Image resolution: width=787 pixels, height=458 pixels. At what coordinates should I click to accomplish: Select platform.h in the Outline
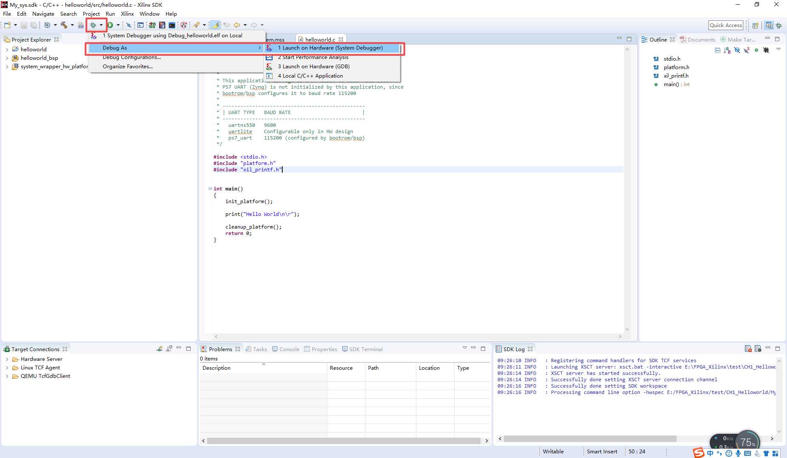[676, 67]
